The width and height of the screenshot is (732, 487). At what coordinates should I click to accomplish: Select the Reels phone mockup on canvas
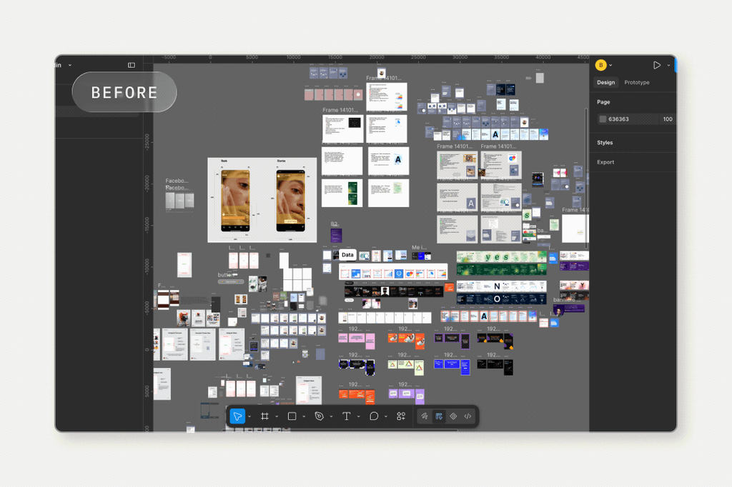tap(235, 201)
